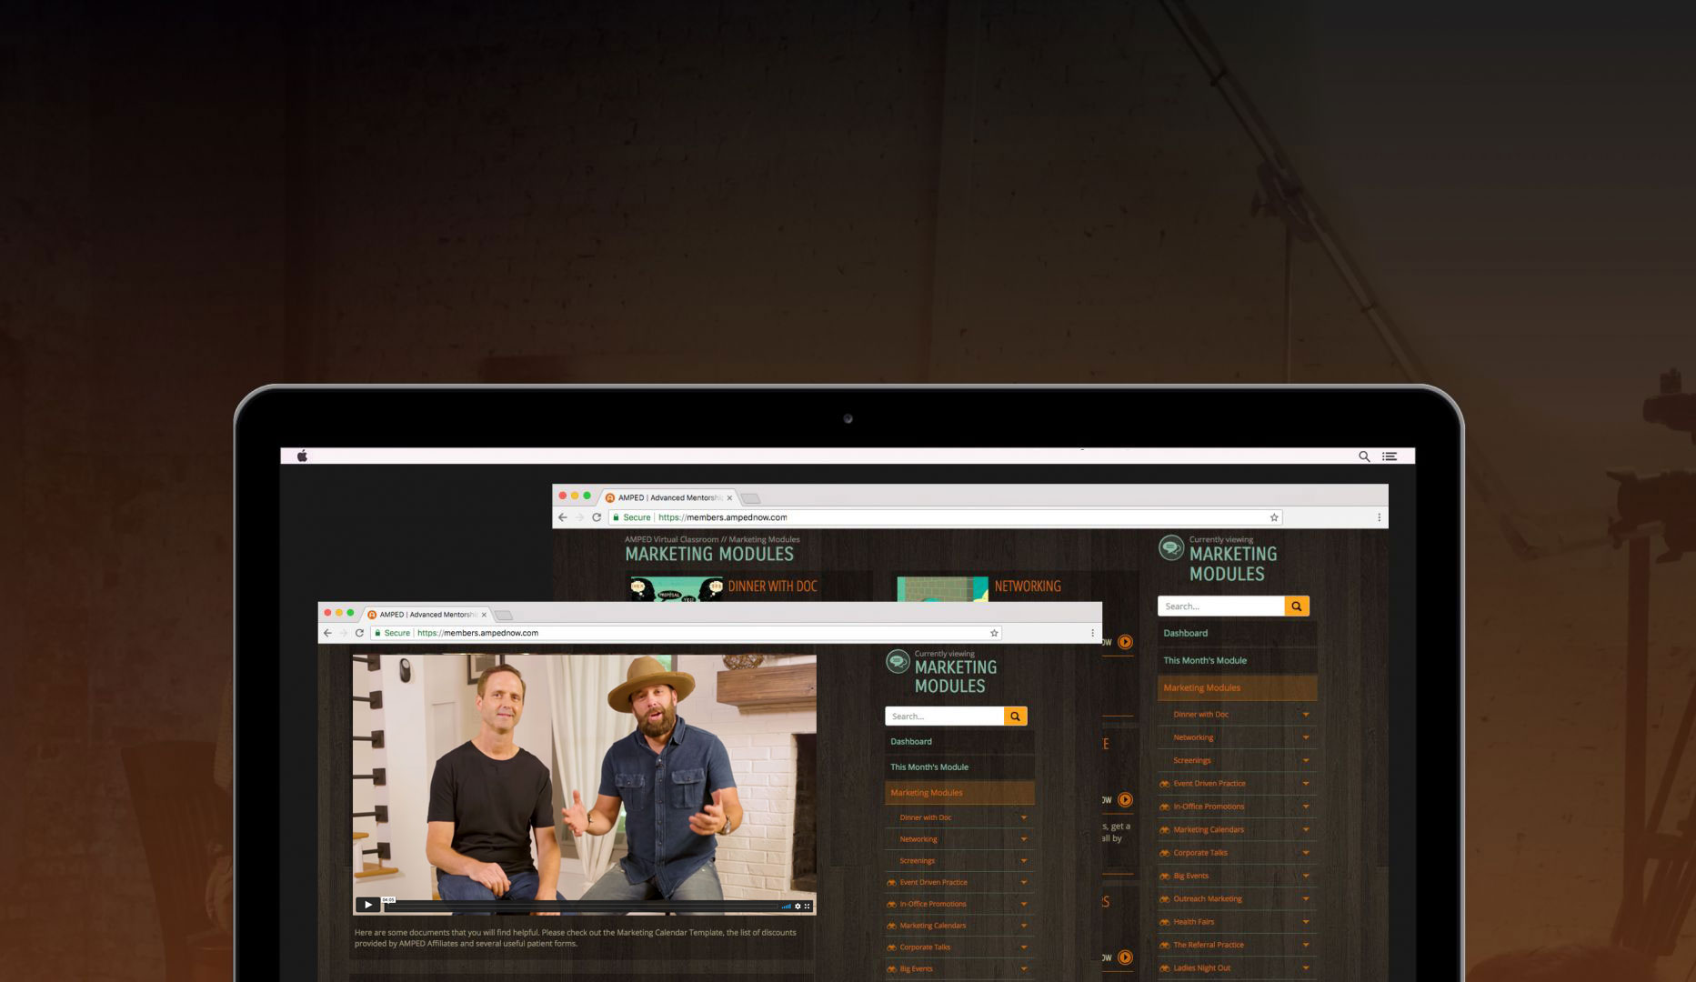Reload the page in back browser window
The image size is (1696, 982).
point(597,517)
